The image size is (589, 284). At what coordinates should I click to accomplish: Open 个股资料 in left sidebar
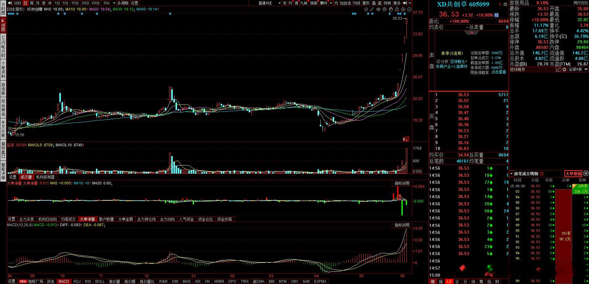(3, 70)
